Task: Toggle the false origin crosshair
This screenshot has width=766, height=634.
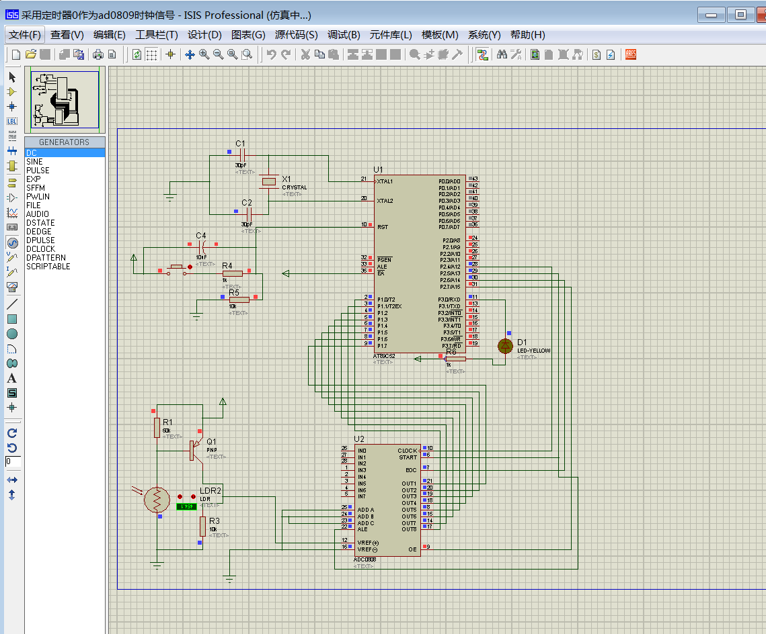Action: tap(171, 54)
